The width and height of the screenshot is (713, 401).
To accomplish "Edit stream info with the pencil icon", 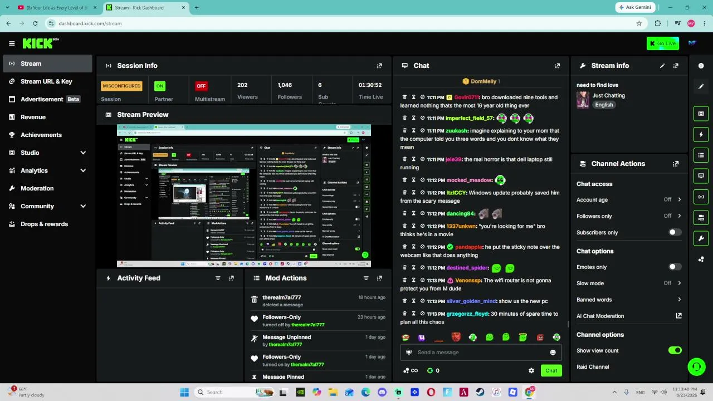I will coord(662,66).
